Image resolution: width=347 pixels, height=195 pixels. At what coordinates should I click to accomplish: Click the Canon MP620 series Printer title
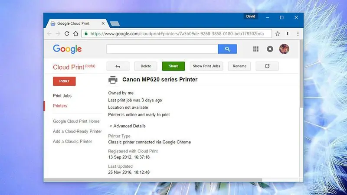tap(160, 80)
